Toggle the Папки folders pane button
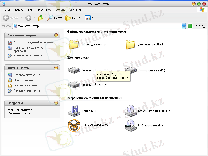This screenshot has height=156, width=208. [x=73, y=18]
